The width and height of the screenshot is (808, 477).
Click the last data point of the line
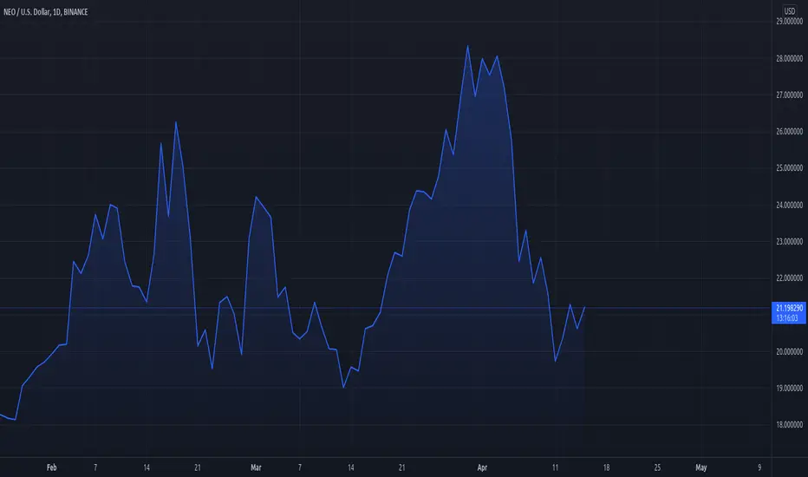(x=584, y=307)
